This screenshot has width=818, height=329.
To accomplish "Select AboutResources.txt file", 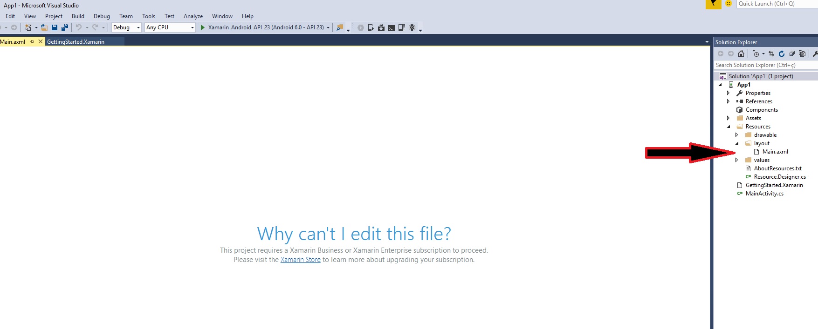I will pos(778,168).
